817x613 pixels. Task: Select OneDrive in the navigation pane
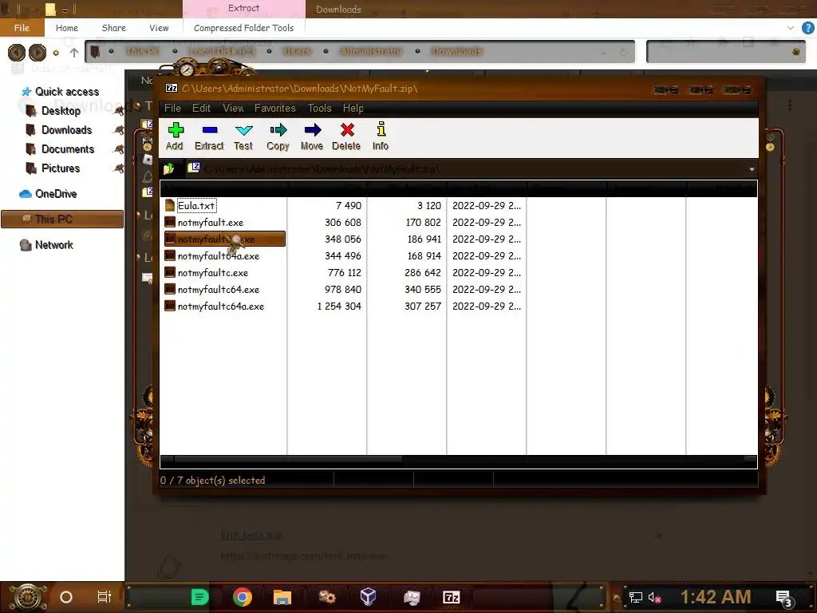click(56, 194)
